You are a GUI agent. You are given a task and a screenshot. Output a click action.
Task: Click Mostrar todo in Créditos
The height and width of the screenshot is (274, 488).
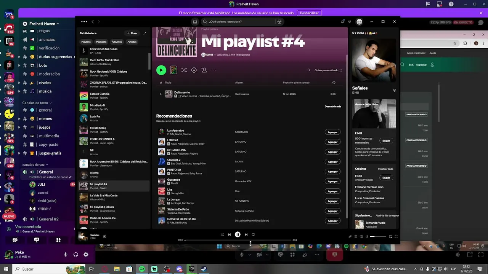[385, 169]
